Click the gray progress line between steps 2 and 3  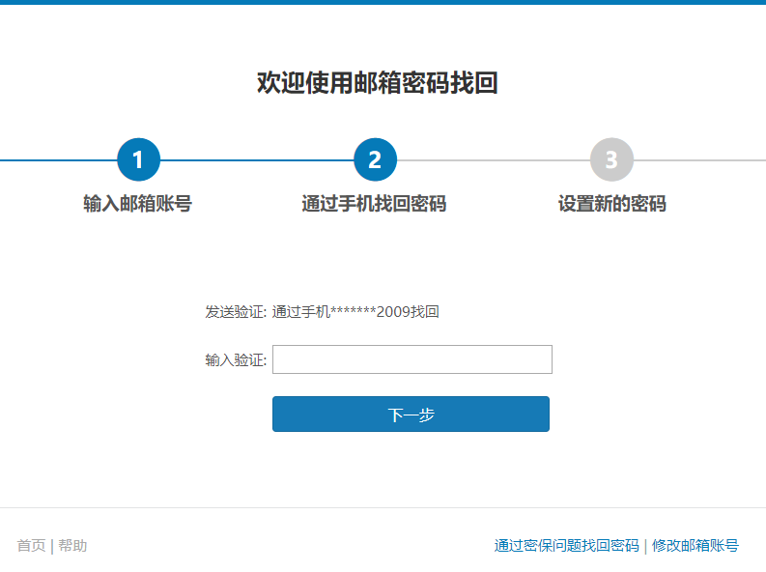pos(493,159)
